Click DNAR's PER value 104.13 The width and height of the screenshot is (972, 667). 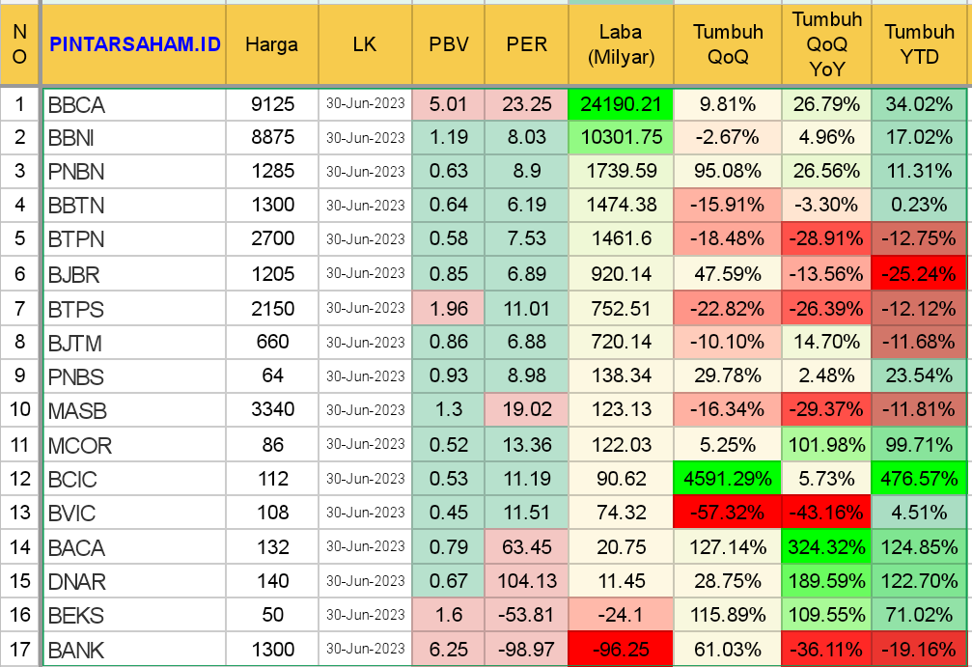pyautogui.click(x=526, y=581)
